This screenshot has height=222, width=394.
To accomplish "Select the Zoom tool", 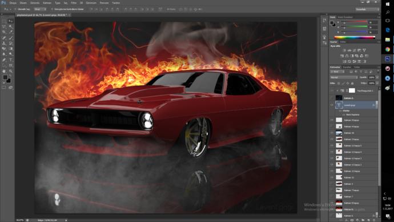I will 10,71.
